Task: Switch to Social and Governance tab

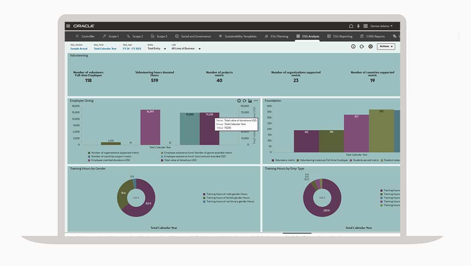Action: click(193, 37)
